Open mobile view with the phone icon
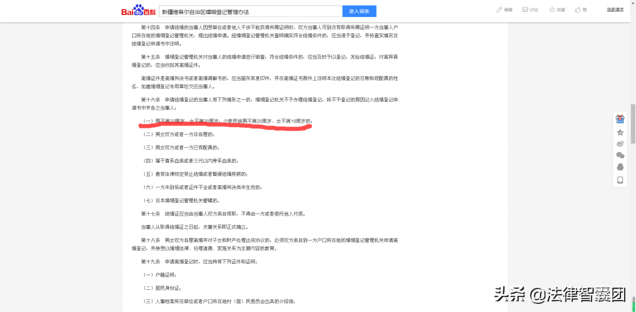Screen dimensions: 636x312 (x=620, y=180)
